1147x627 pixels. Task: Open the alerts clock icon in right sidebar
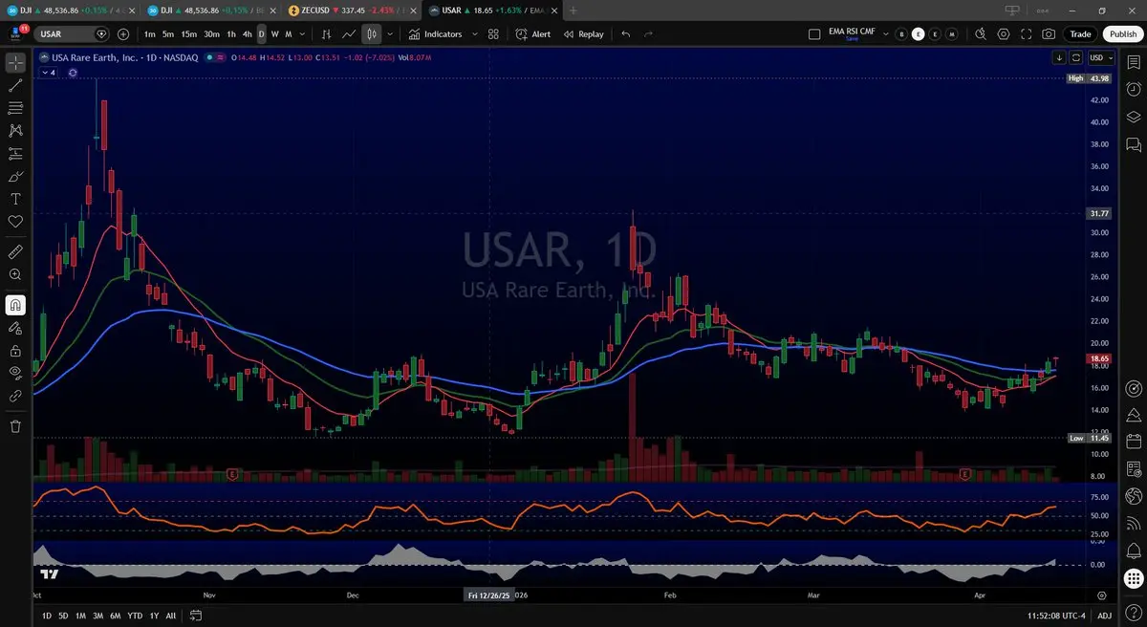(x=1134, y=89)
